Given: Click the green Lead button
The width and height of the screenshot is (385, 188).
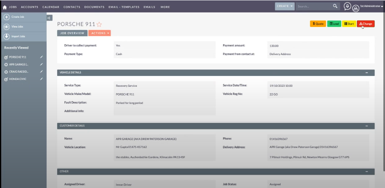Looking at the screenshot, I should click(x=334, y=24).
